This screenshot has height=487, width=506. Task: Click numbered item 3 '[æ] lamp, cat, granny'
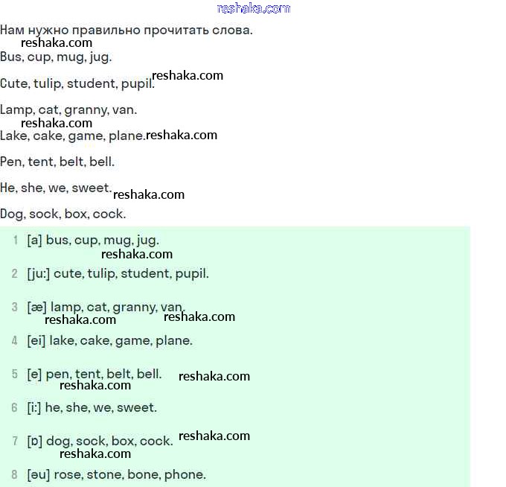(x=106, y=307)
